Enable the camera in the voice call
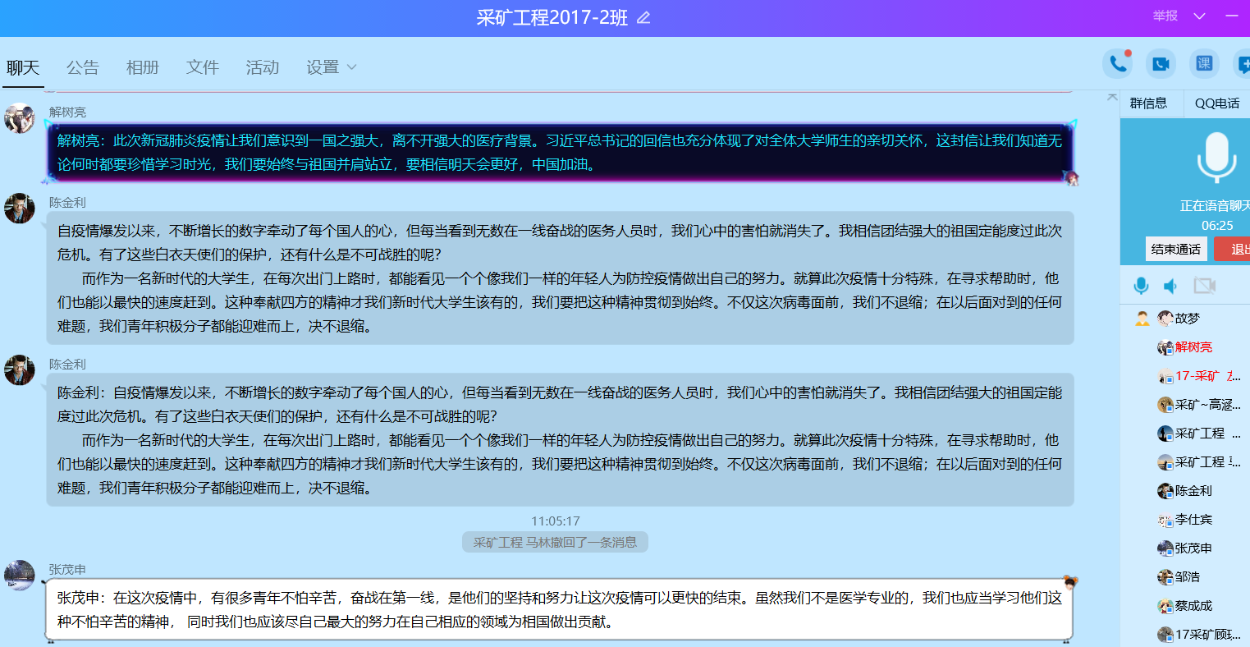The image size is (1250, 647). [x=1204, y=286]
